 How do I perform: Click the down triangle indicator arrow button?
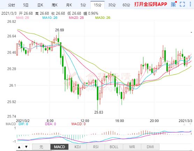[26, 147]
